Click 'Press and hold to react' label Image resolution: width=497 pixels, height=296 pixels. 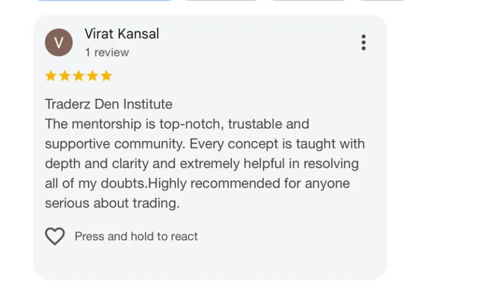click(x=137, y=237)
